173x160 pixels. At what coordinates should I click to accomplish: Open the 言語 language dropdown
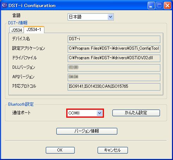tap(91, 17)
